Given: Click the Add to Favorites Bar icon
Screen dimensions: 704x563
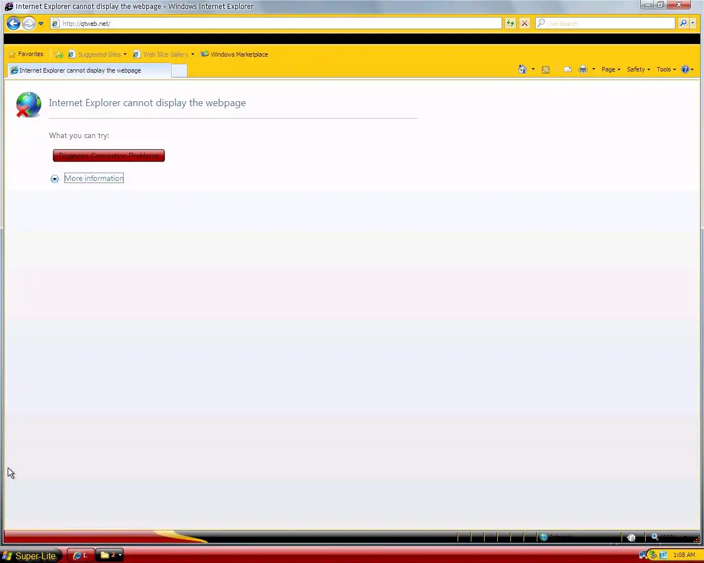Looking at the screenshot, I should point(59,54).
